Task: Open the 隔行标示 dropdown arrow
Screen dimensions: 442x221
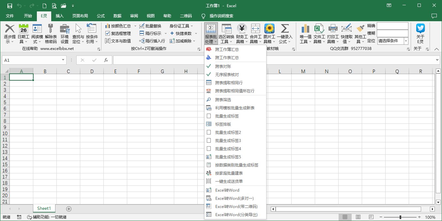Action: (x=165, y=33)
